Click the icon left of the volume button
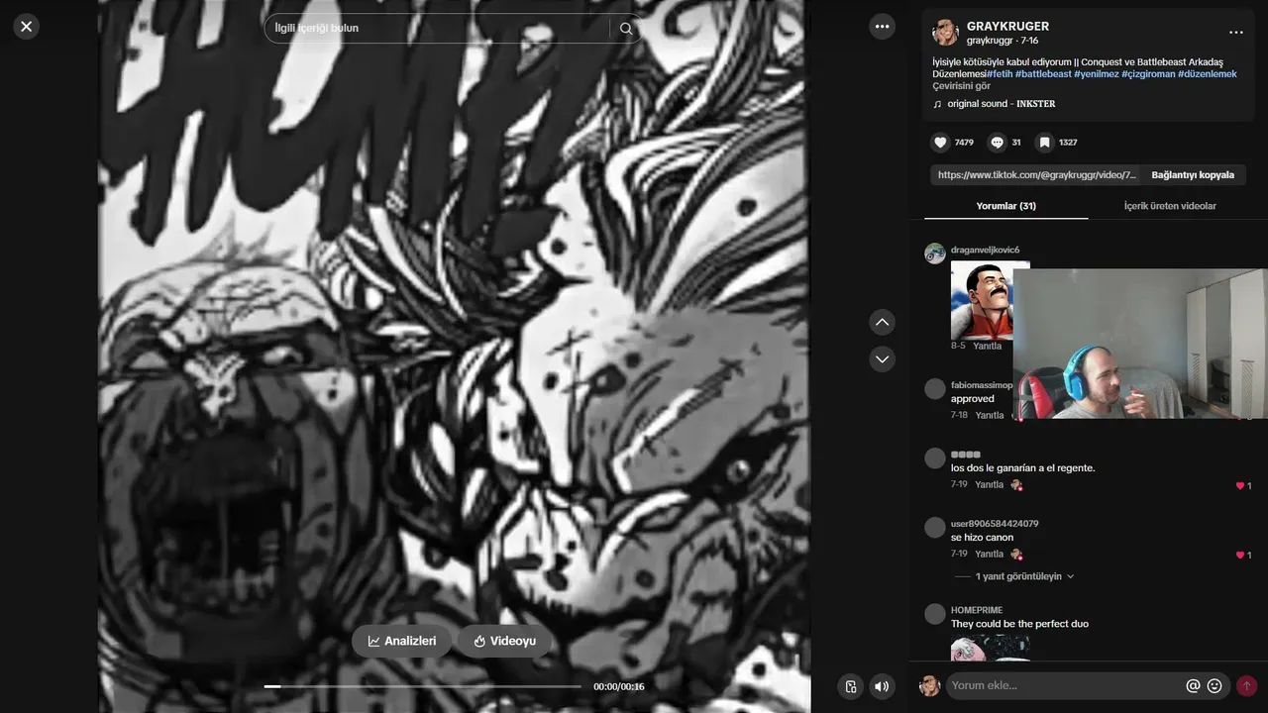Image resolution: width=1268 pixels, height=713 pixels. (x=850, y=686)
